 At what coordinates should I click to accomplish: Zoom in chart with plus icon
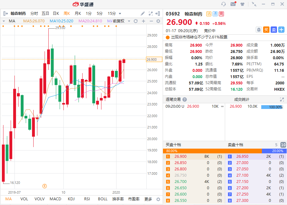143,21
